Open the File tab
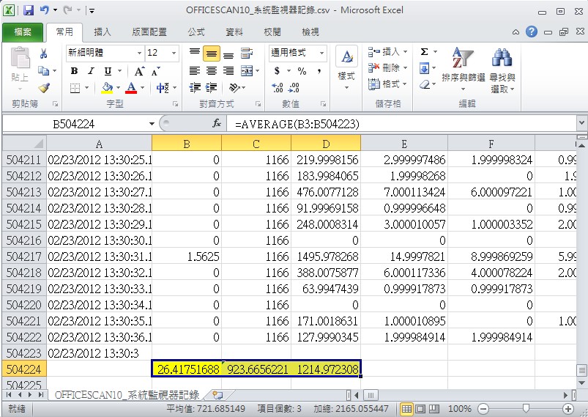Viewport: 588px width, 417px height. click(x=23, y=32)
